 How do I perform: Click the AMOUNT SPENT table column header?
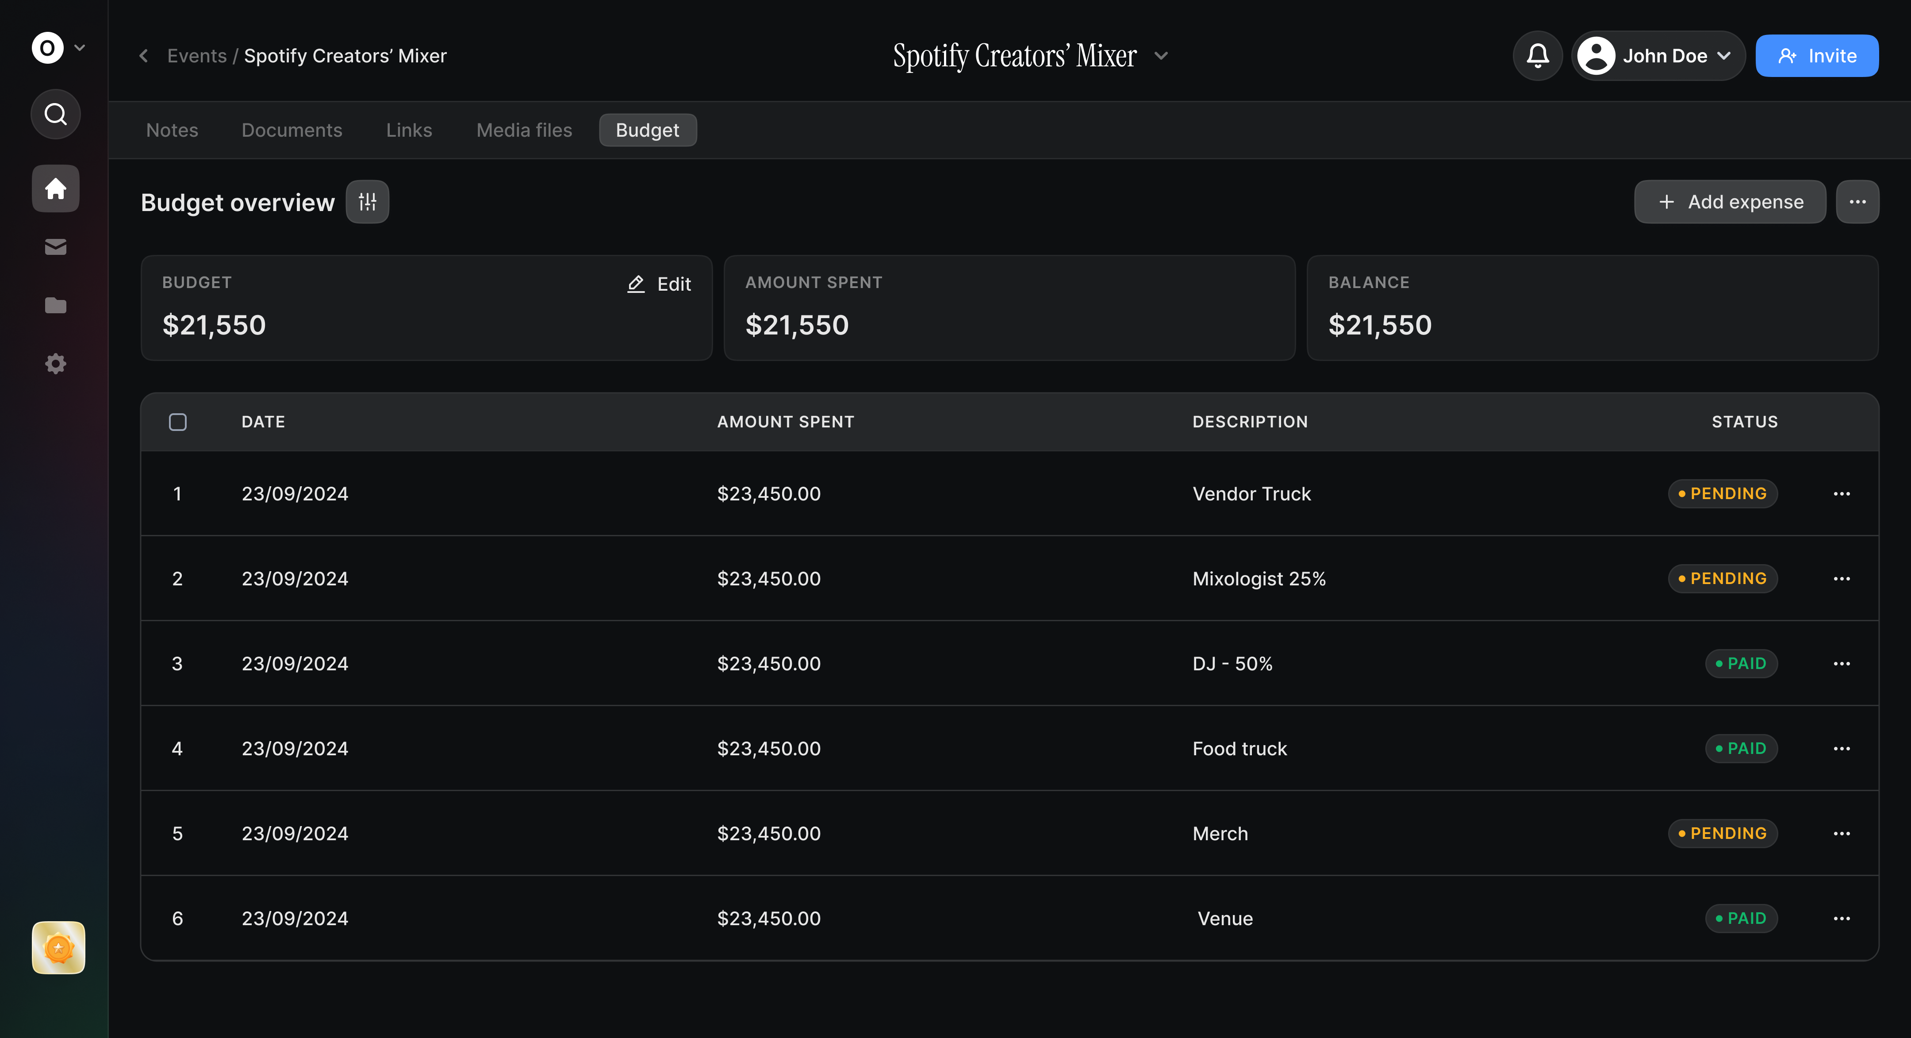point(786,422)
